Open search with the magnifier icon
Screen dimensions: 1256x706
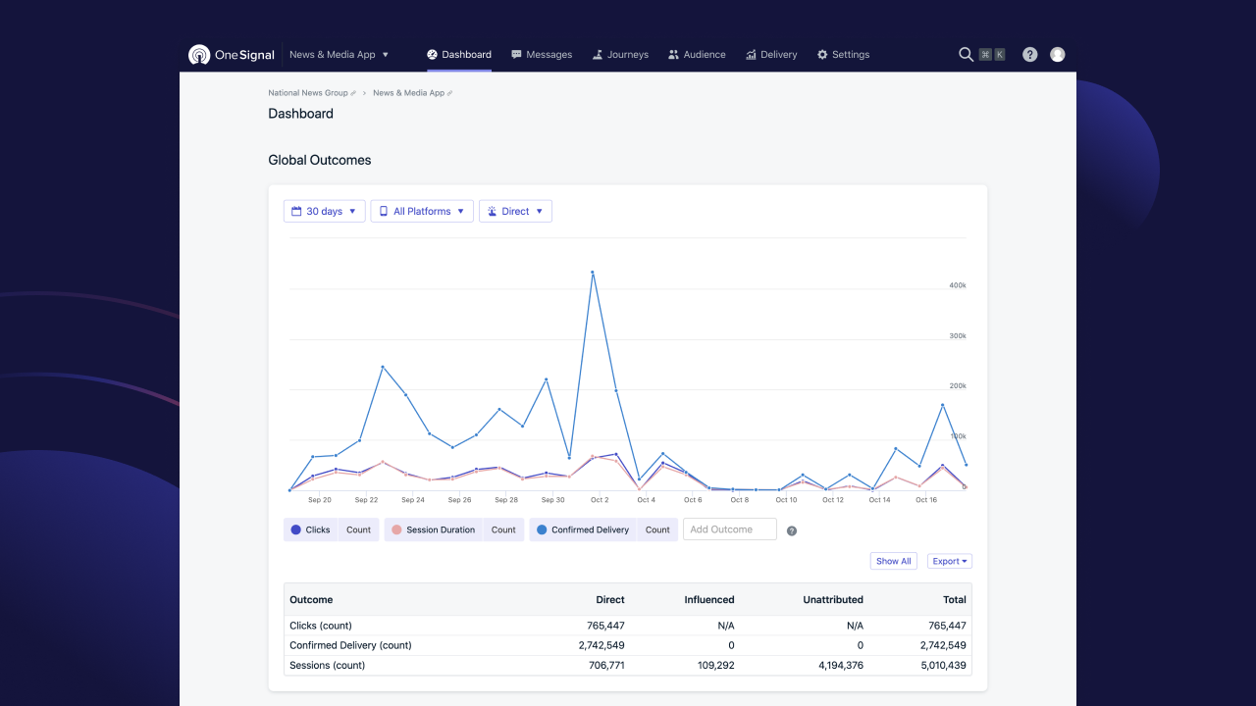click(x=966, y=55)
